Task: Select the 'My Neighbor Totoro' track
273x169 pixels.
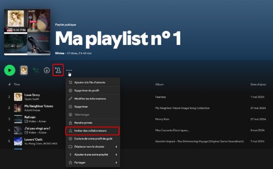Action: (39, 106)
